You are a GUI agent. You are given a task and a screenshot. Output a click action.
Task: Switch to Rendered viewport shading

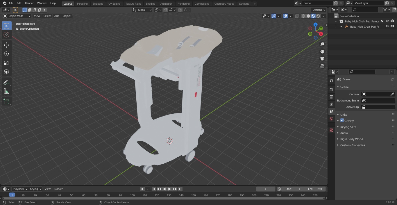coord(318,16)
